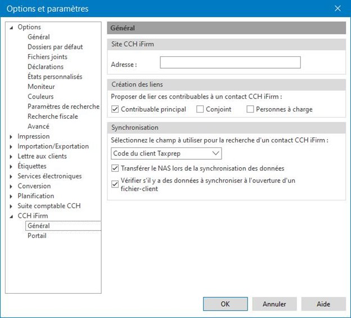Select the Suite comptable CCH label
Screen dimensions: 351x318
(49, 206)
